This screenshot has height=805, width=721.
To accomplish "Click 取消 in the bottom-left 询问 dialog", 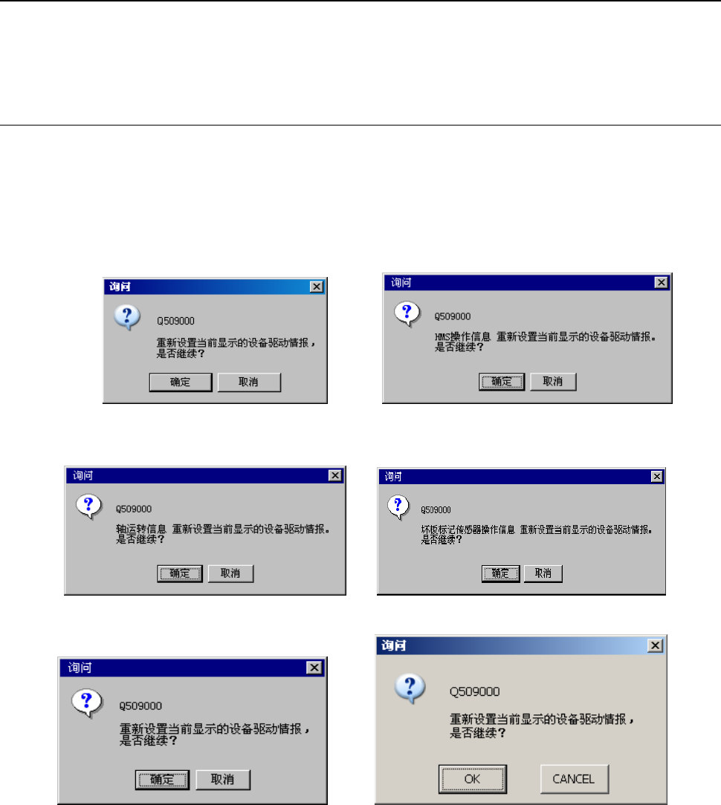I will [x=223, y=779].
